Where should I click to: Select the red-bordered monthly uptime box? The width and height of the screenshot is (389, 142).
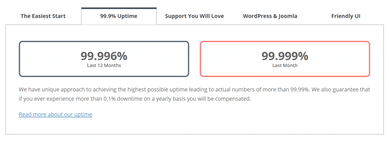285,59
